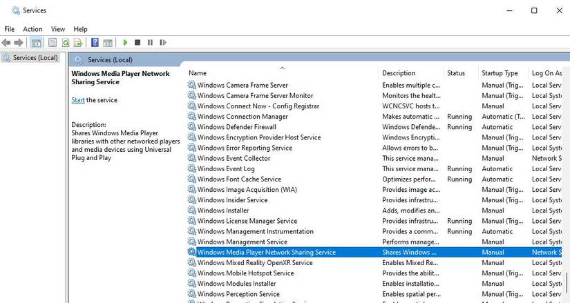Sort by the Log On As column header
The height and width of the screenshot is (303, 570).
tap(547, 73)
